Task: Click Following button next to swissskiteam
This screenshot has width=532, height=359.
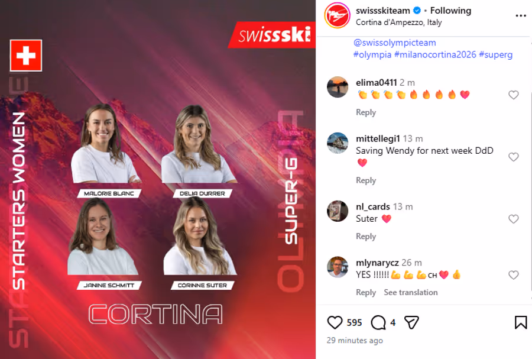Action: (450, 11)
